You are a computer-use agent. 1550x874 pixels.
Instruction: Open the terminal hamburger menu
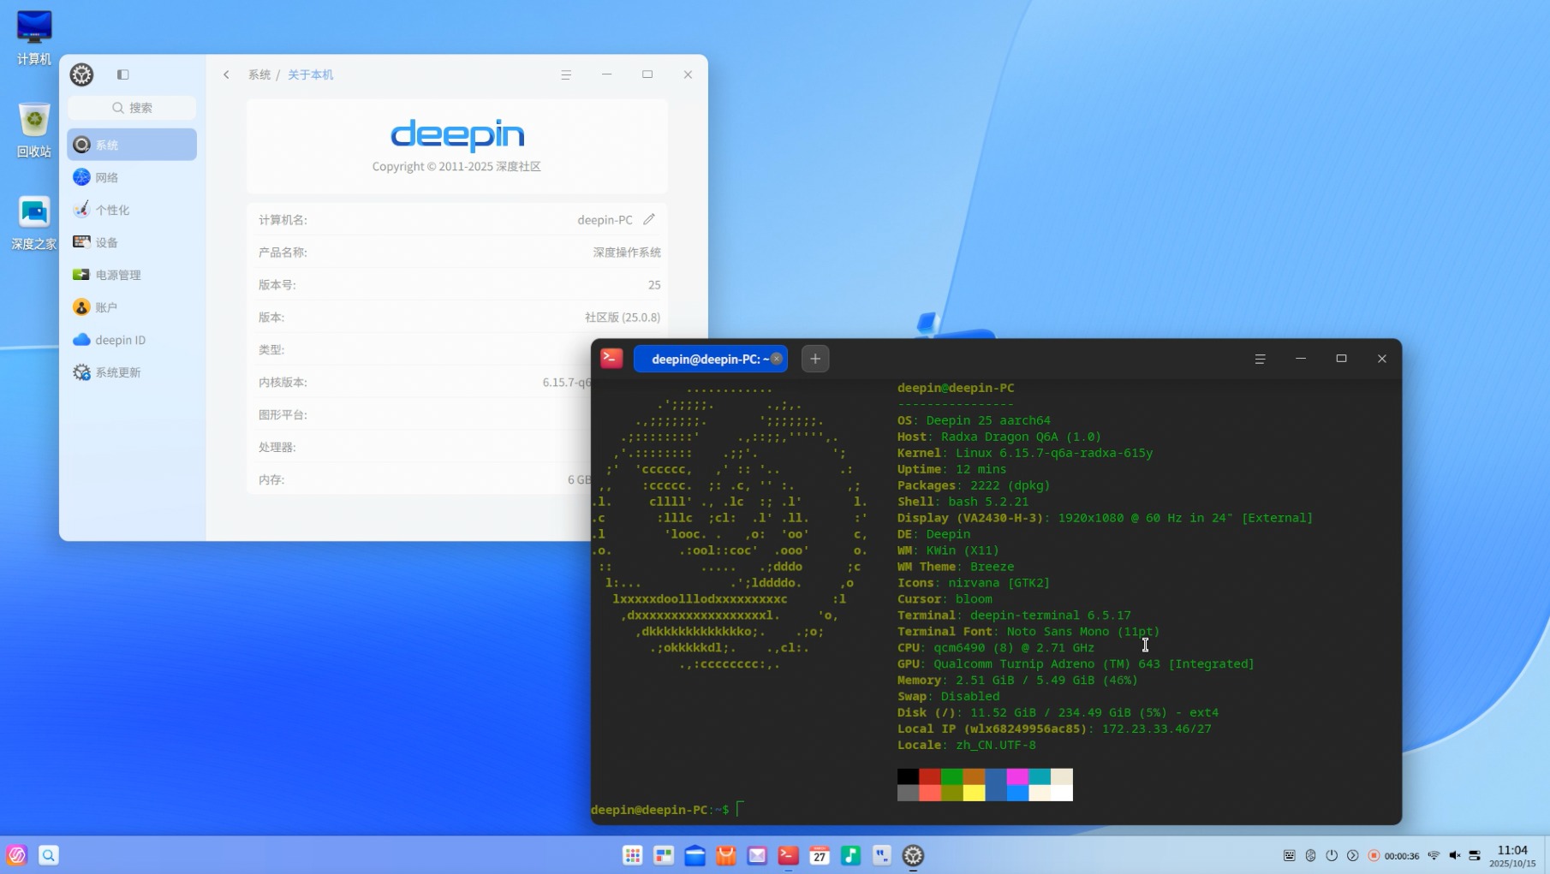coord(1260,359)
